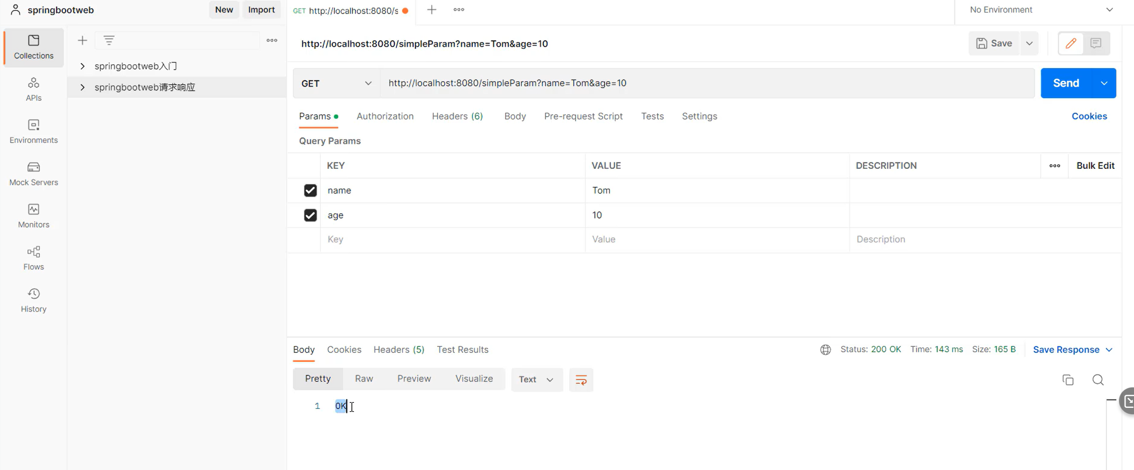This screenshot has height=470, width=1134.
Task: Open the Text response format dropdown
Action: (537, 380)
